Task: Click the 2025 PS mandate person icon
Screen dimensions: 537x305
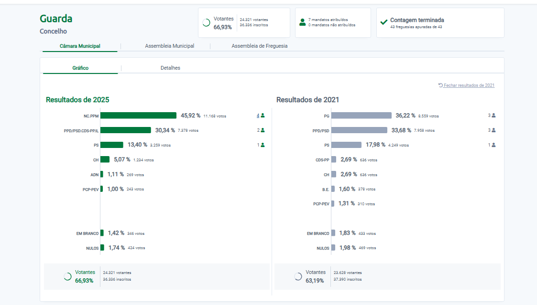Action: 263,145
